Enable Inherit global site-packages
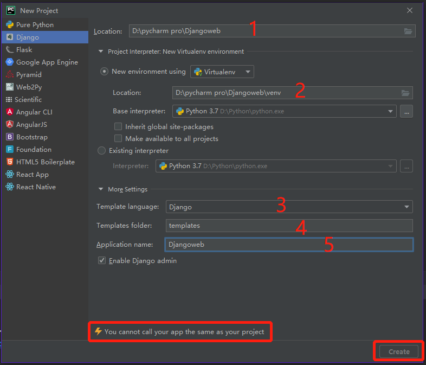Image resolution: width=426 pixels, height=365 pixels. click(x=118, y=127)
